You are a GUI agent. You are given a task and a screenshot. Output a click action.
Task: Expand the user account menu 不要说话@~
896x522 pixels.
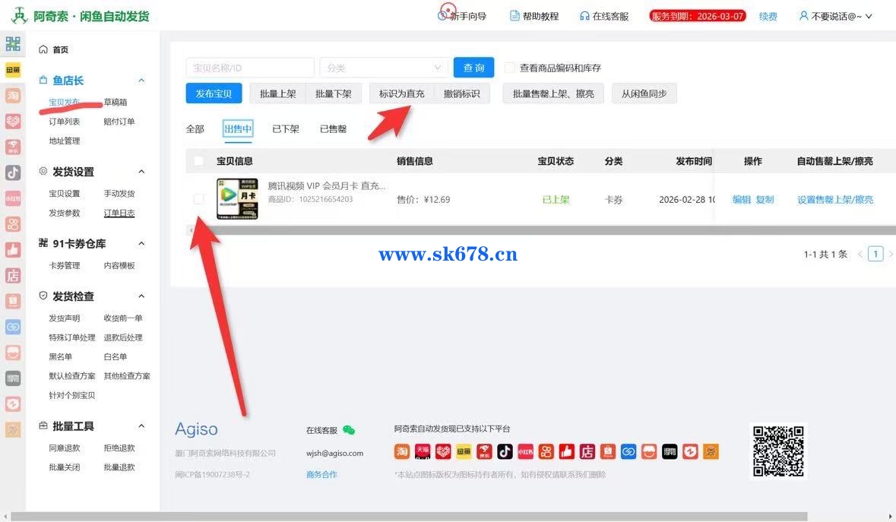[835, 16]
